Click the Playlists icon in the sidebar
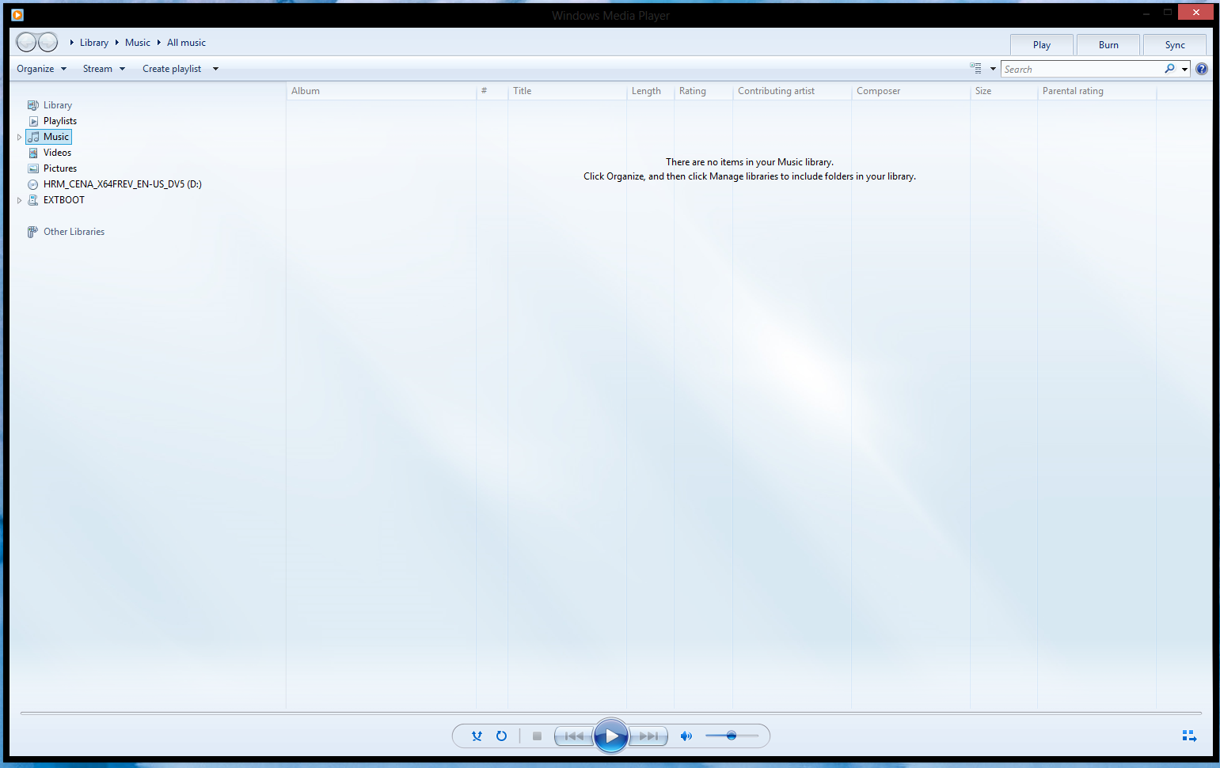Image resolution: width=1220 pixels, height=768 pixels. [x=33, y=121]
